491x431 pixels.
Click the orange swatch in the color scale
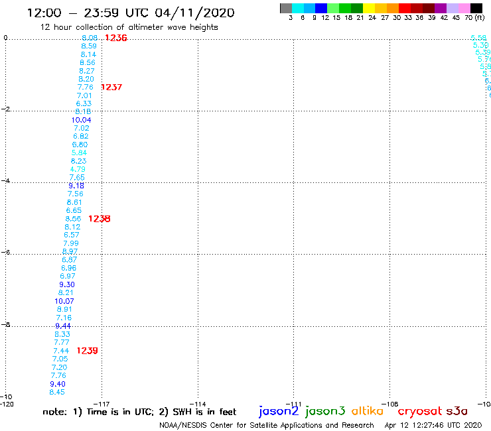pos(393,8)
